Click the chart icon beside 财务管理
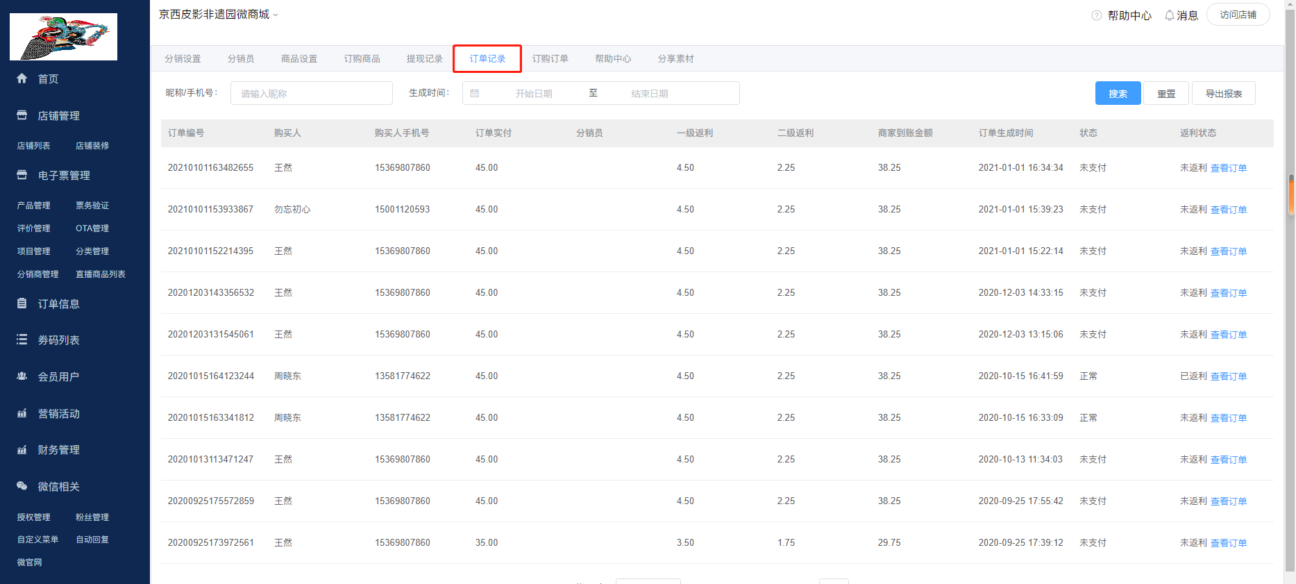Viewport: 1296px width, 584px height. 22,450
